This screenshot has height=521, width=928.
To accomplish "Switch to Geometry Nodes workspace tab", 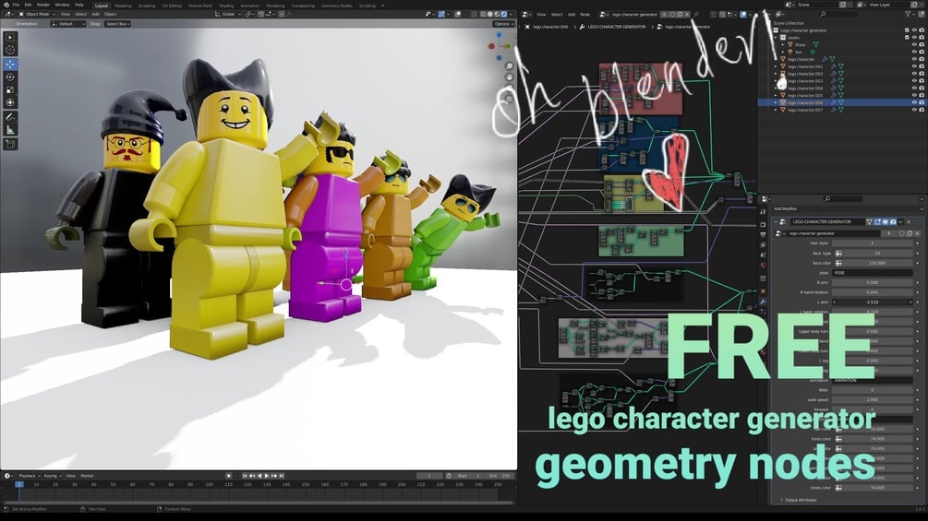I will 337,6.
